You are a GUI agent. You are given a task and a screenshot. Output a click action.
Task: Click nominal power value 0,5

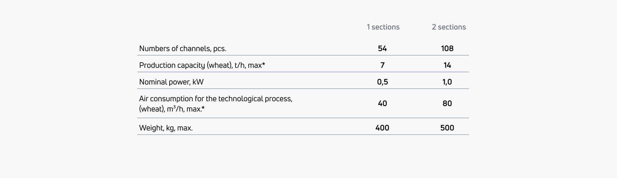[382, 82]
